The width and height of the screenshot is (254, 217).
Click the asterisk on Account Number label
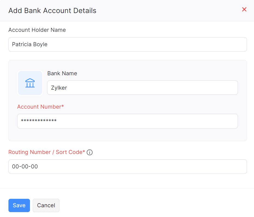click(62, 106)
